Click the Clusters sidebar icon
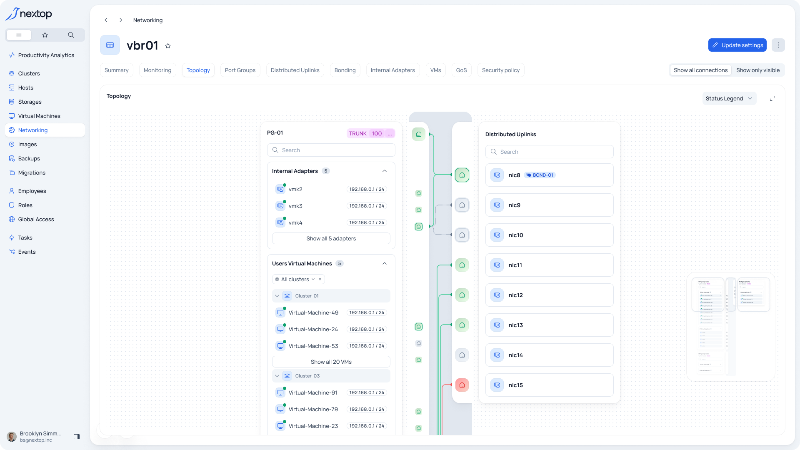 coord(12,73)
